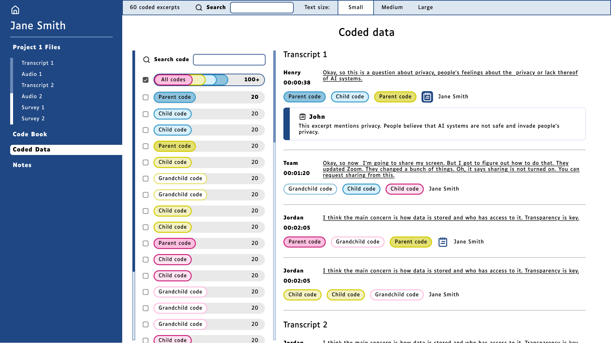Open Transcript 1 file
611x343 pixels.
coord(38,63)
